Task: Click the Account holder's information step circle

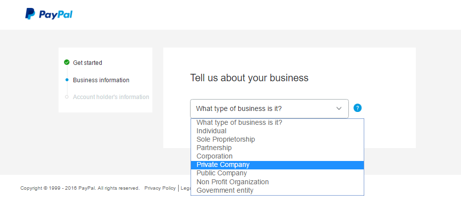Action: point(66,97)
